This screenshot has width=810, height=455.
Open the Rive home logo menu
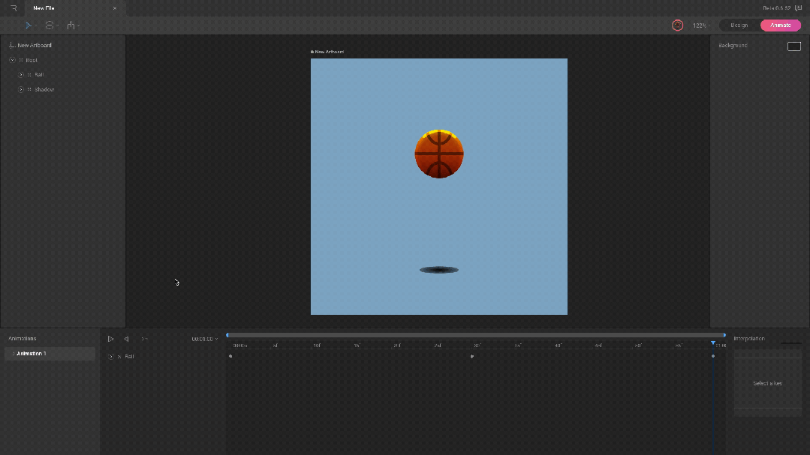pos(14,8)
